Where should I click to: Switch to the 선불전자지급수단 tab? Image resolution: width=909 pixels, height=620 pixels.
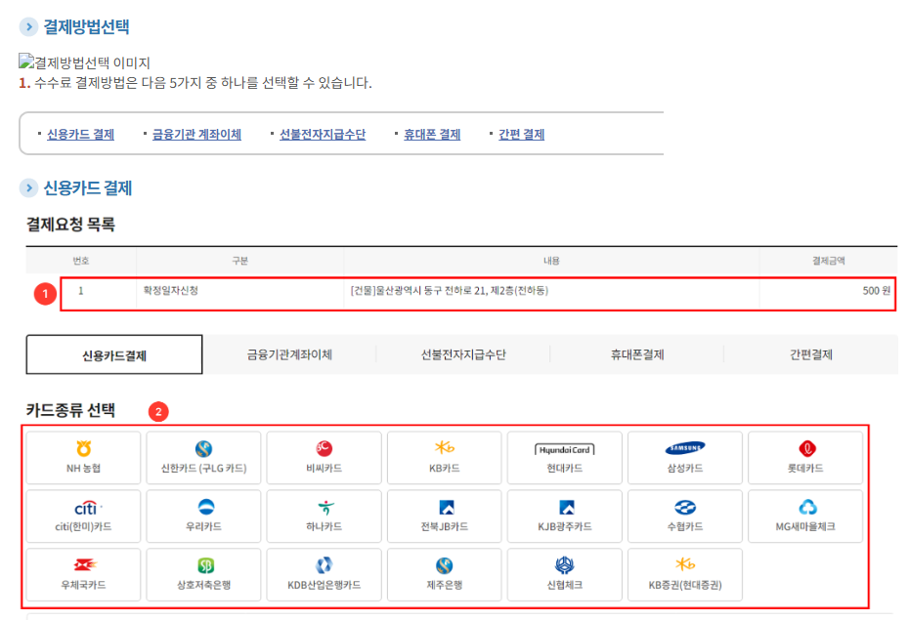click(x=463, y=354)
